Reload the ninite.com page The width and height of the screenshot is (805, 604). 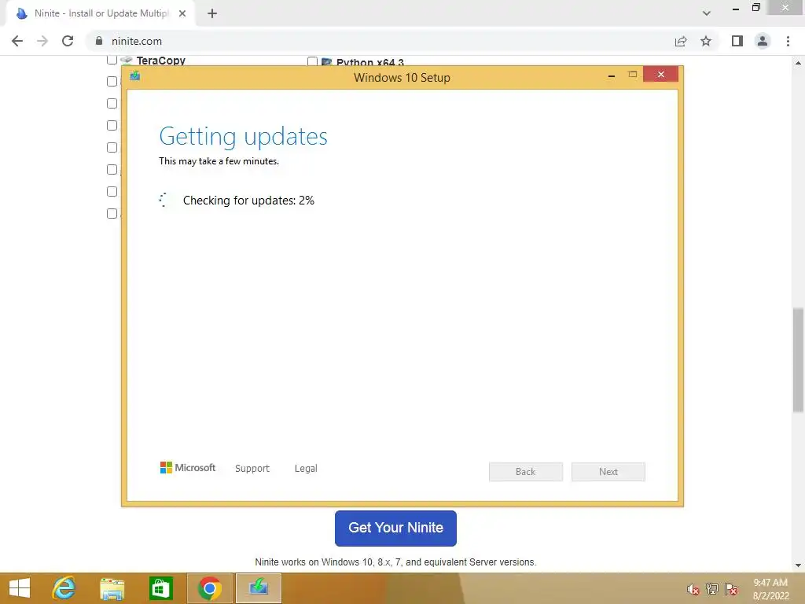click(68, 41)
